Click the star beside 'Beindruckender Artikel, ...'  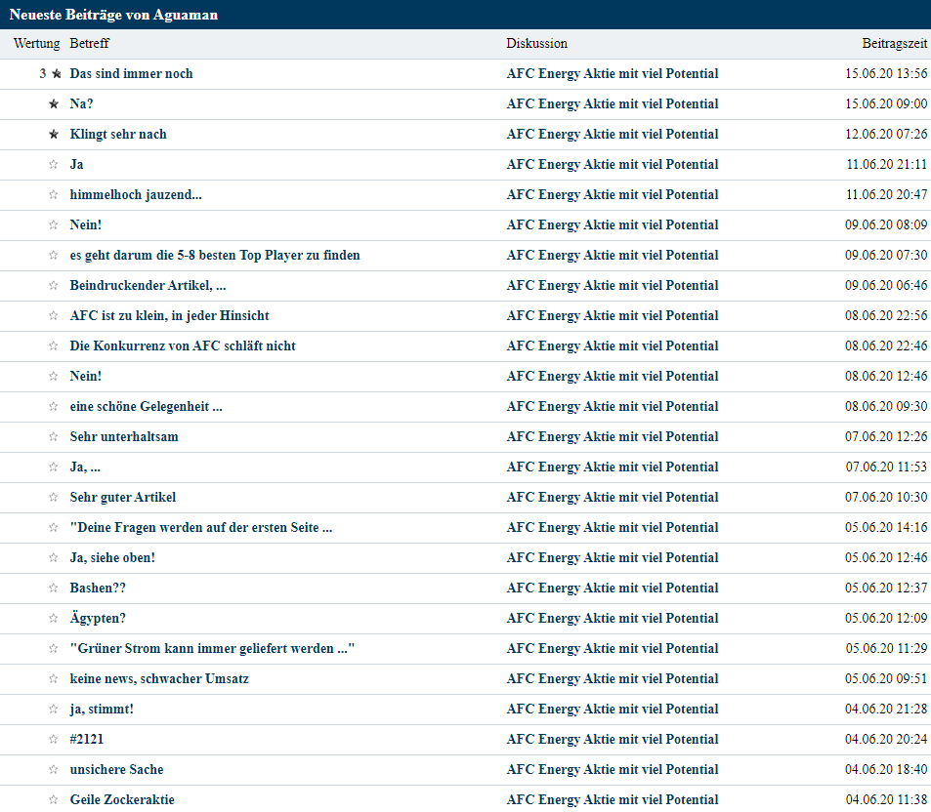[x=54, y=286]
